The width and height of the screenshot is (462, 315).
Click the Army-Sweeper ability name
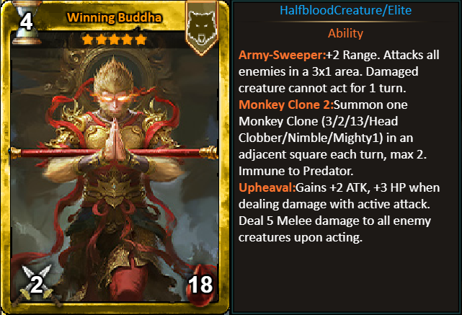tap(283, 55)
